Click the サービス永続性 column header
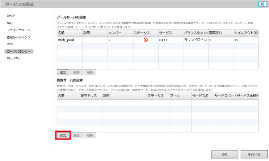This screenshot has height=161, width=269. click(247, 96)
